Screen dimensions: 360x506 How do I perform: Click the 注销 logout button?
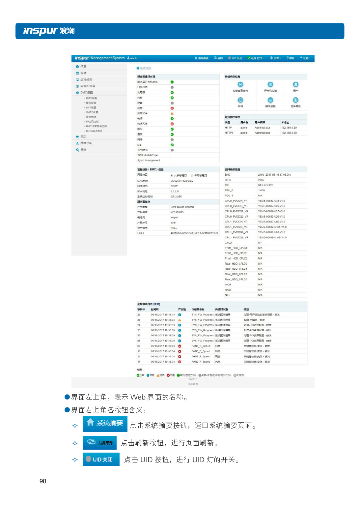(304, 58)
